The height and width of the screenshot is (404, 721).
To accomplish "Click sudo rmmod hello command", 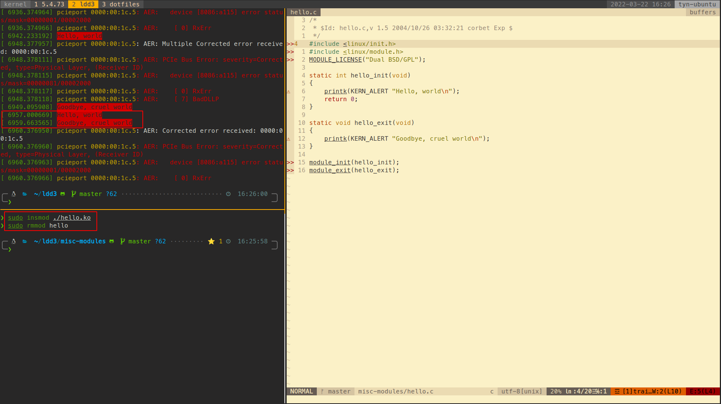I will point(38,225).
